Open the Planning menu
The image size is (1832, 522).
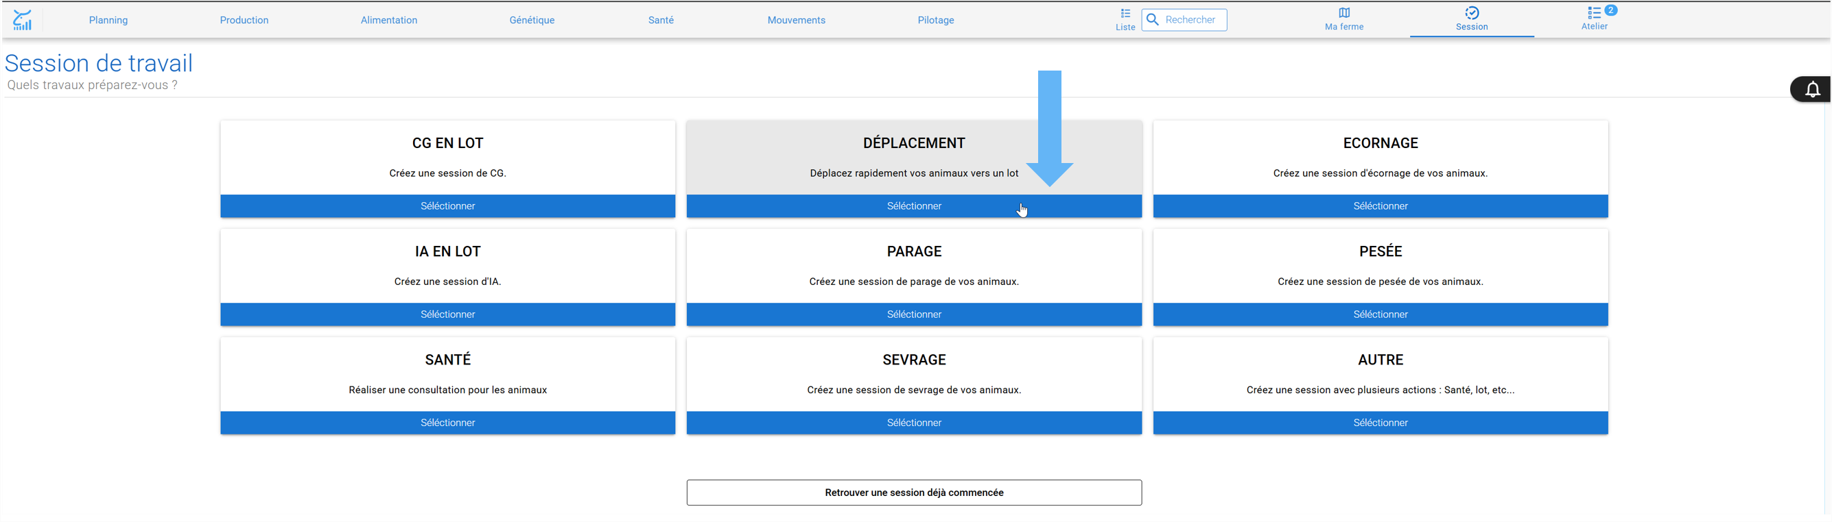108,20
